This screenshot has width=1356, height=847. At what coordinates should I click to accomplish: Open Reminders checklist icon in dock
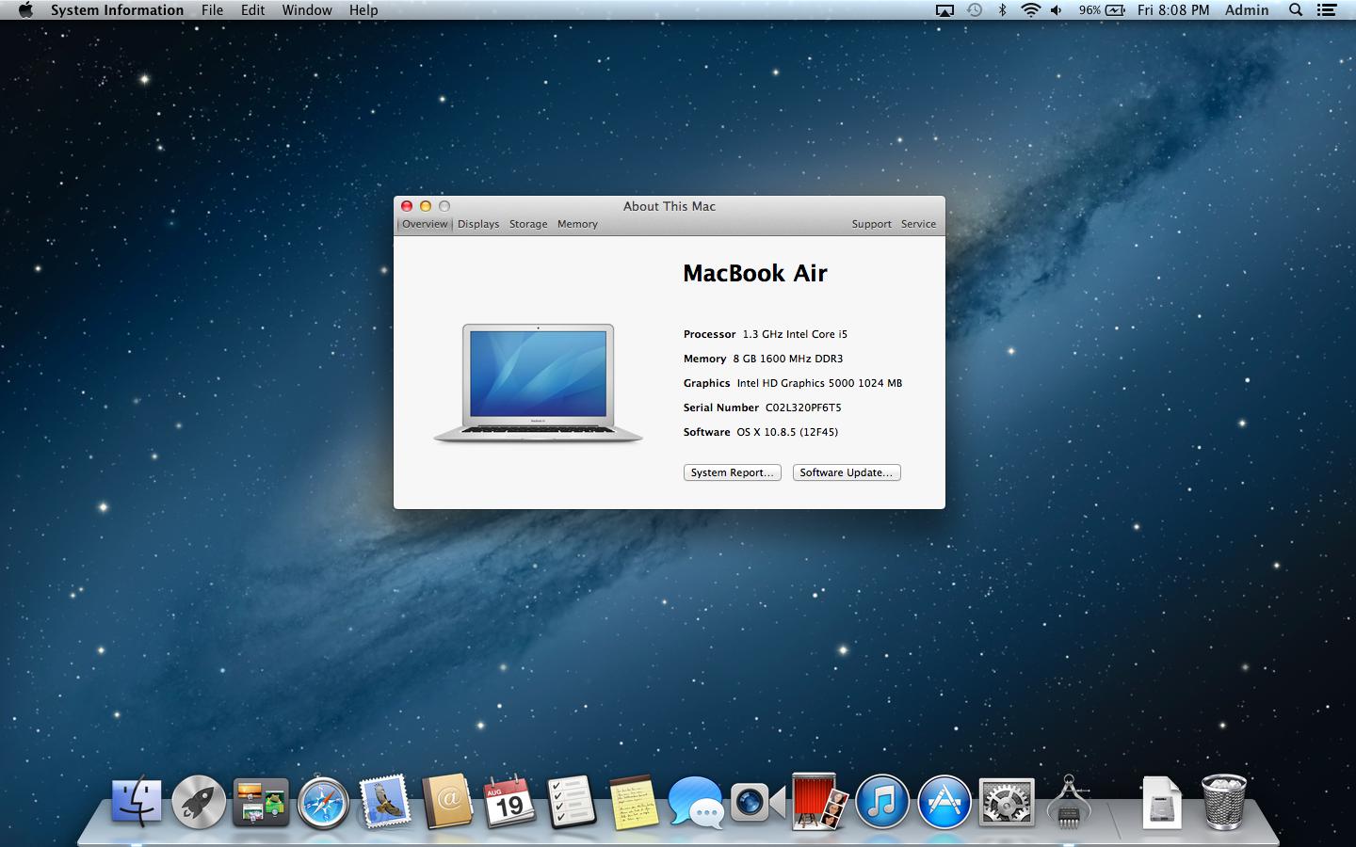(x=572, y=802)
